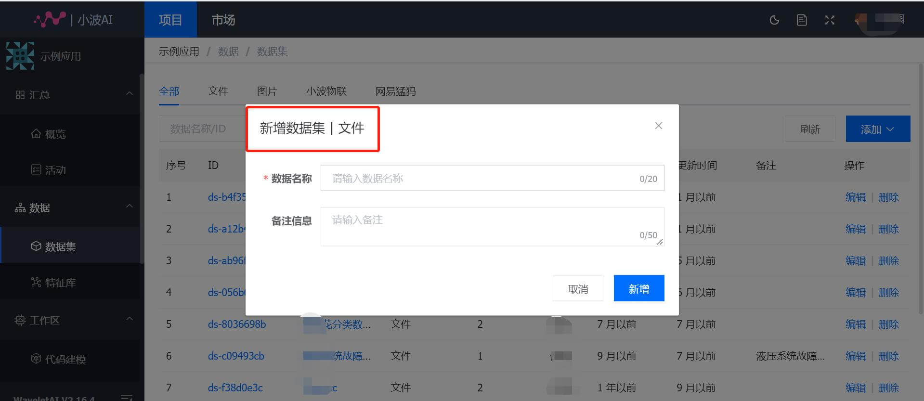Screen dimensions: 924x401
Task: Open dataset ds-c09493cb link
Action: [x=236, y=356]
